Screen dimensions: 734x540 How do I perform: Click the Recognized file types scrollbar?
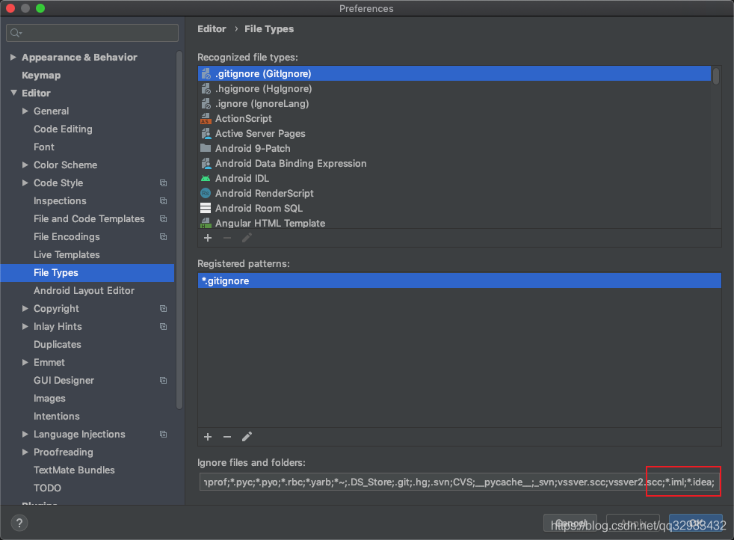tap(716, 76)
